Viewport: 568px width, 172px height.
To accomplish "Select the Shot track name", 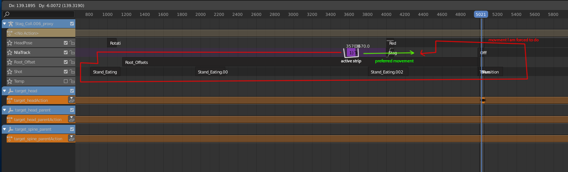I will click(18, 72).
